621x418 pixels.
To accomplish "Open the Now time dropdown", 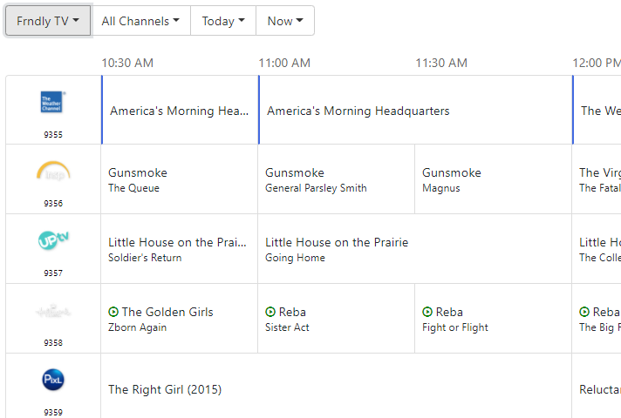I will click(285, 21).
